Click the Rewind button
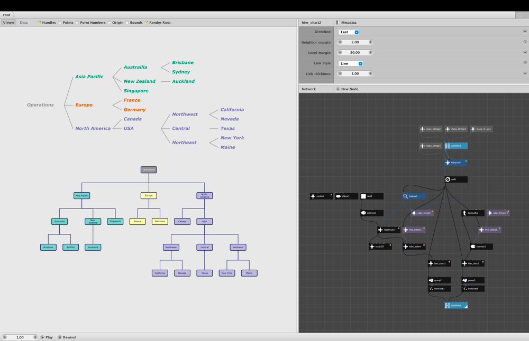Screen dimensions: 529x341 [67, 337]
